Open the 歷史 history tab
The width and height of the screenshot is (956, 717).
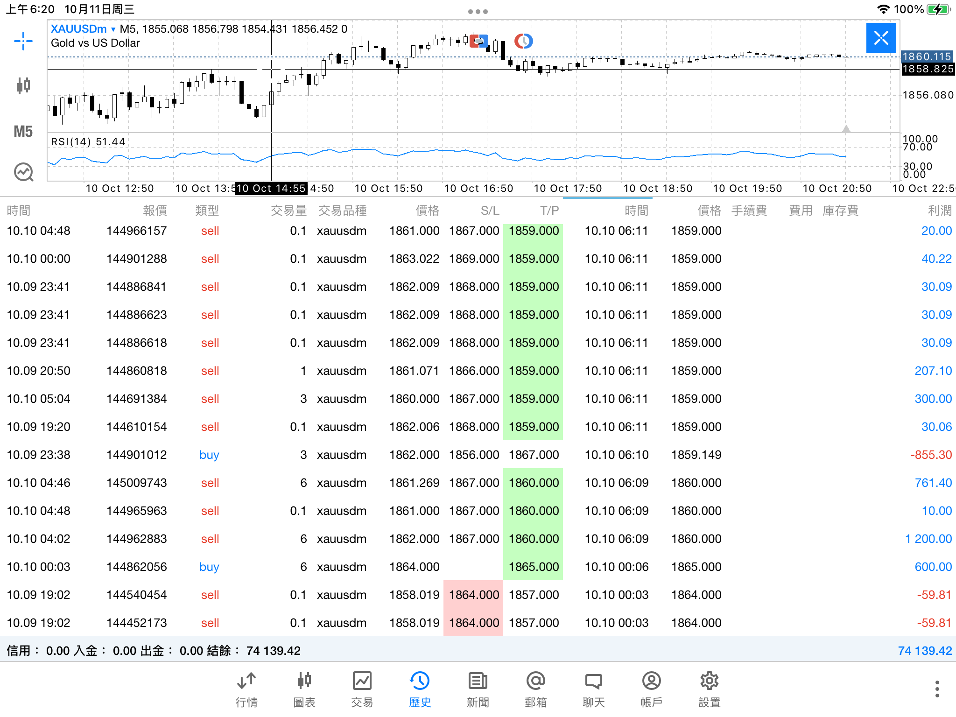pos(420,690)
